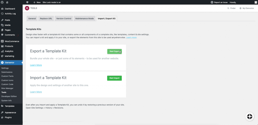Click Learn More under Import a Template Kit
This screenshot has height=125, width=258.
click(x=36, y=92)
